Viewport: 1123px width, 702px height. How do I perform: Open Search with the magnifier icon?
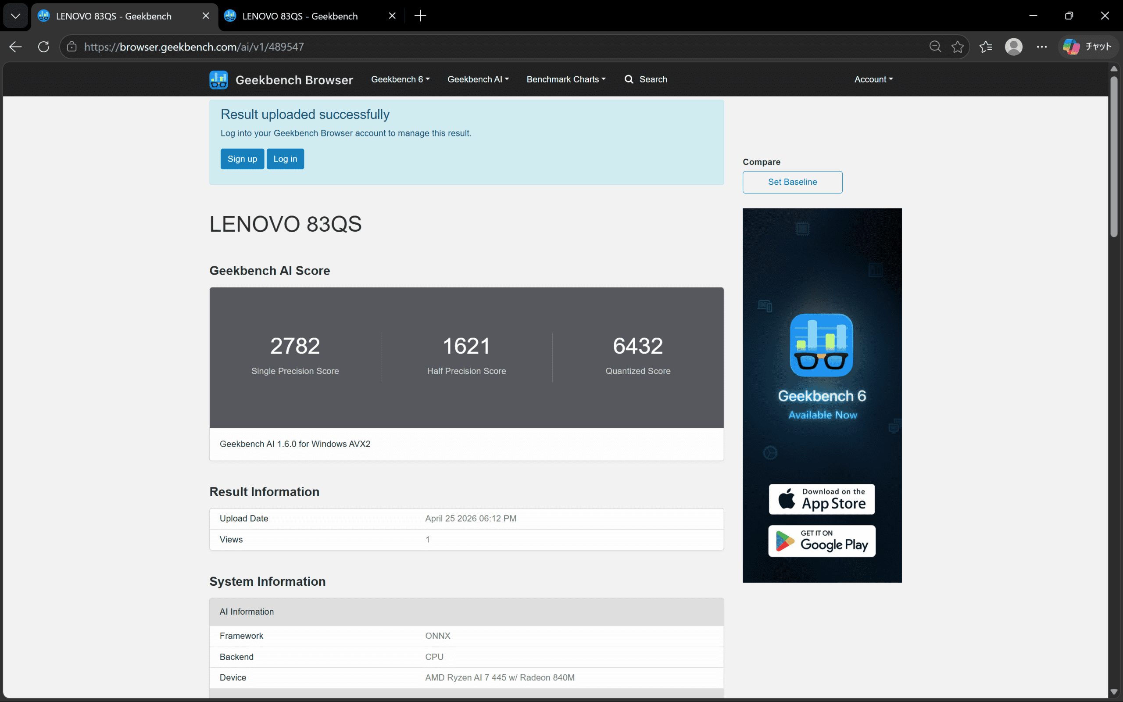(x=629, y=79)
